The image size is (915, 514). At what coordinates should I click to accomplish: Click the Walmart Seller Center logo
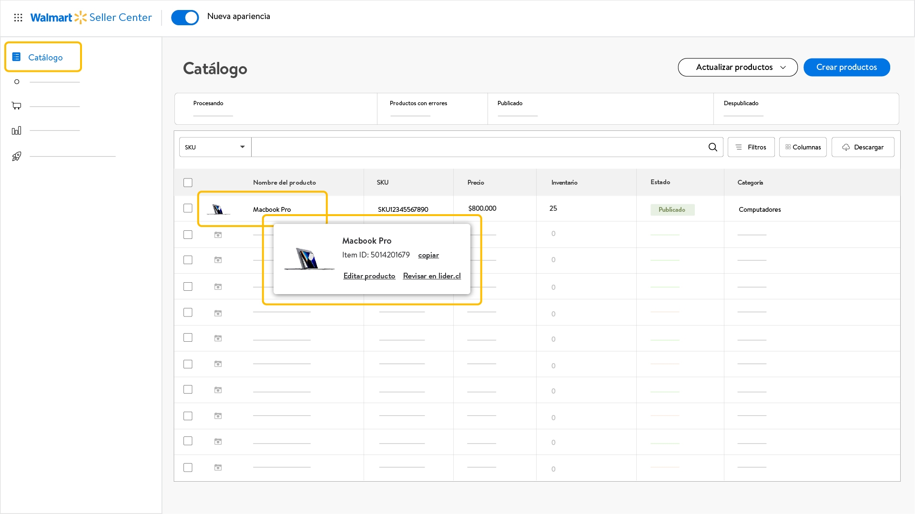click(x=91, y=18)
